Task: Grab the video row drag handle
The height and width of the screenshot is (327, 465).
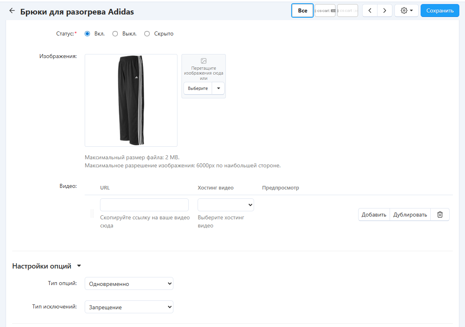Action: click(x=92, y=213)
